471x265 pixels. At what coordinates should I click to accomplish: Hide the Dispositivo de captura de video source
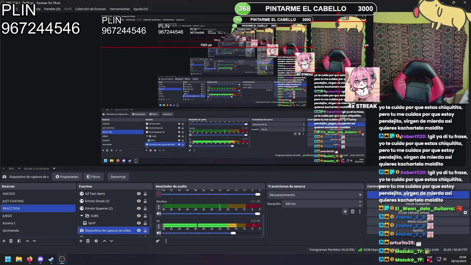click(x=139, y=230)
